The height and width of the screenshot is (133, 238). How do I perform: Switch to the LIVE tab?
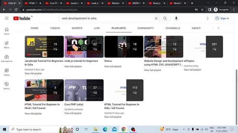pyautogui.click(x=97, y=28)
